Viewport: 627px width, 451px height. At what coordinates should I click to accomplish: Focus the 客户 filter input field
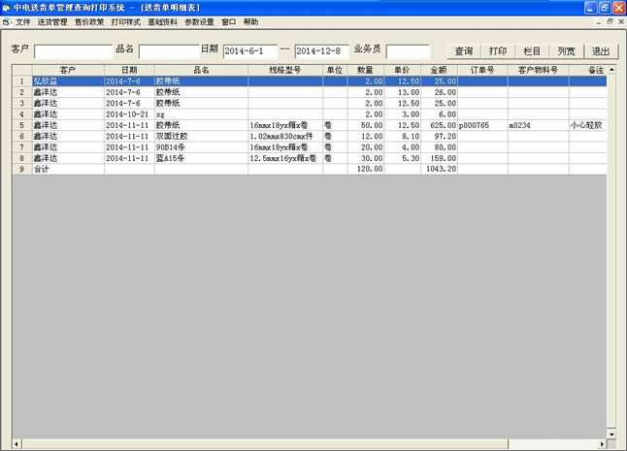tap(73, 51)
